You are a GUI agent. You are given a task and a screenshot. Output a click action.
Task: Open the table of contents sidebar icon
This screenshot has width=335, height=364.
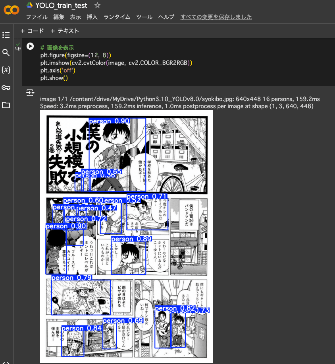[x=6, y=35]
